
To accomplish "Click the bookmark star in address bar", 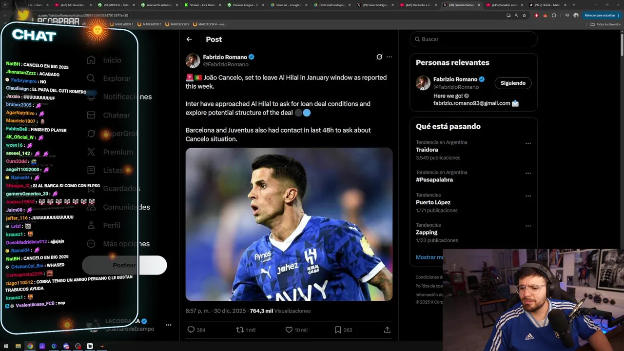I will point(524,15).
